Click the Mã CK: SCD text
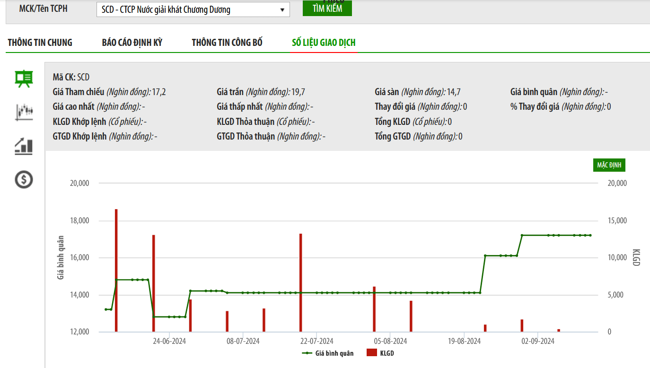 click(x=71, y=77)
